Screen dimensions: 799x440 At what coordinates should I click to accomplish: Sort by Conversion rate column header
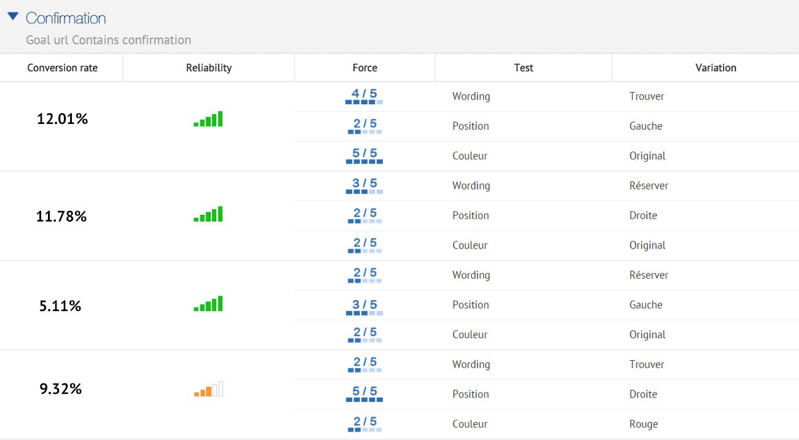tap(62, 68)
